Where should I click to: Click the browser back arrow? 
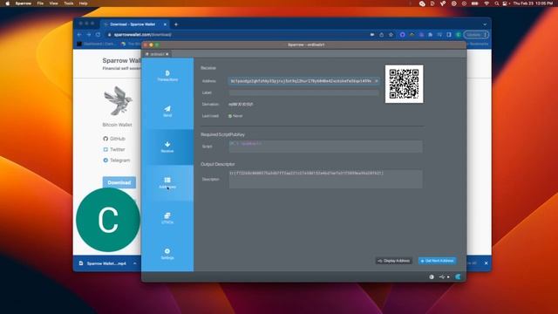79,35
